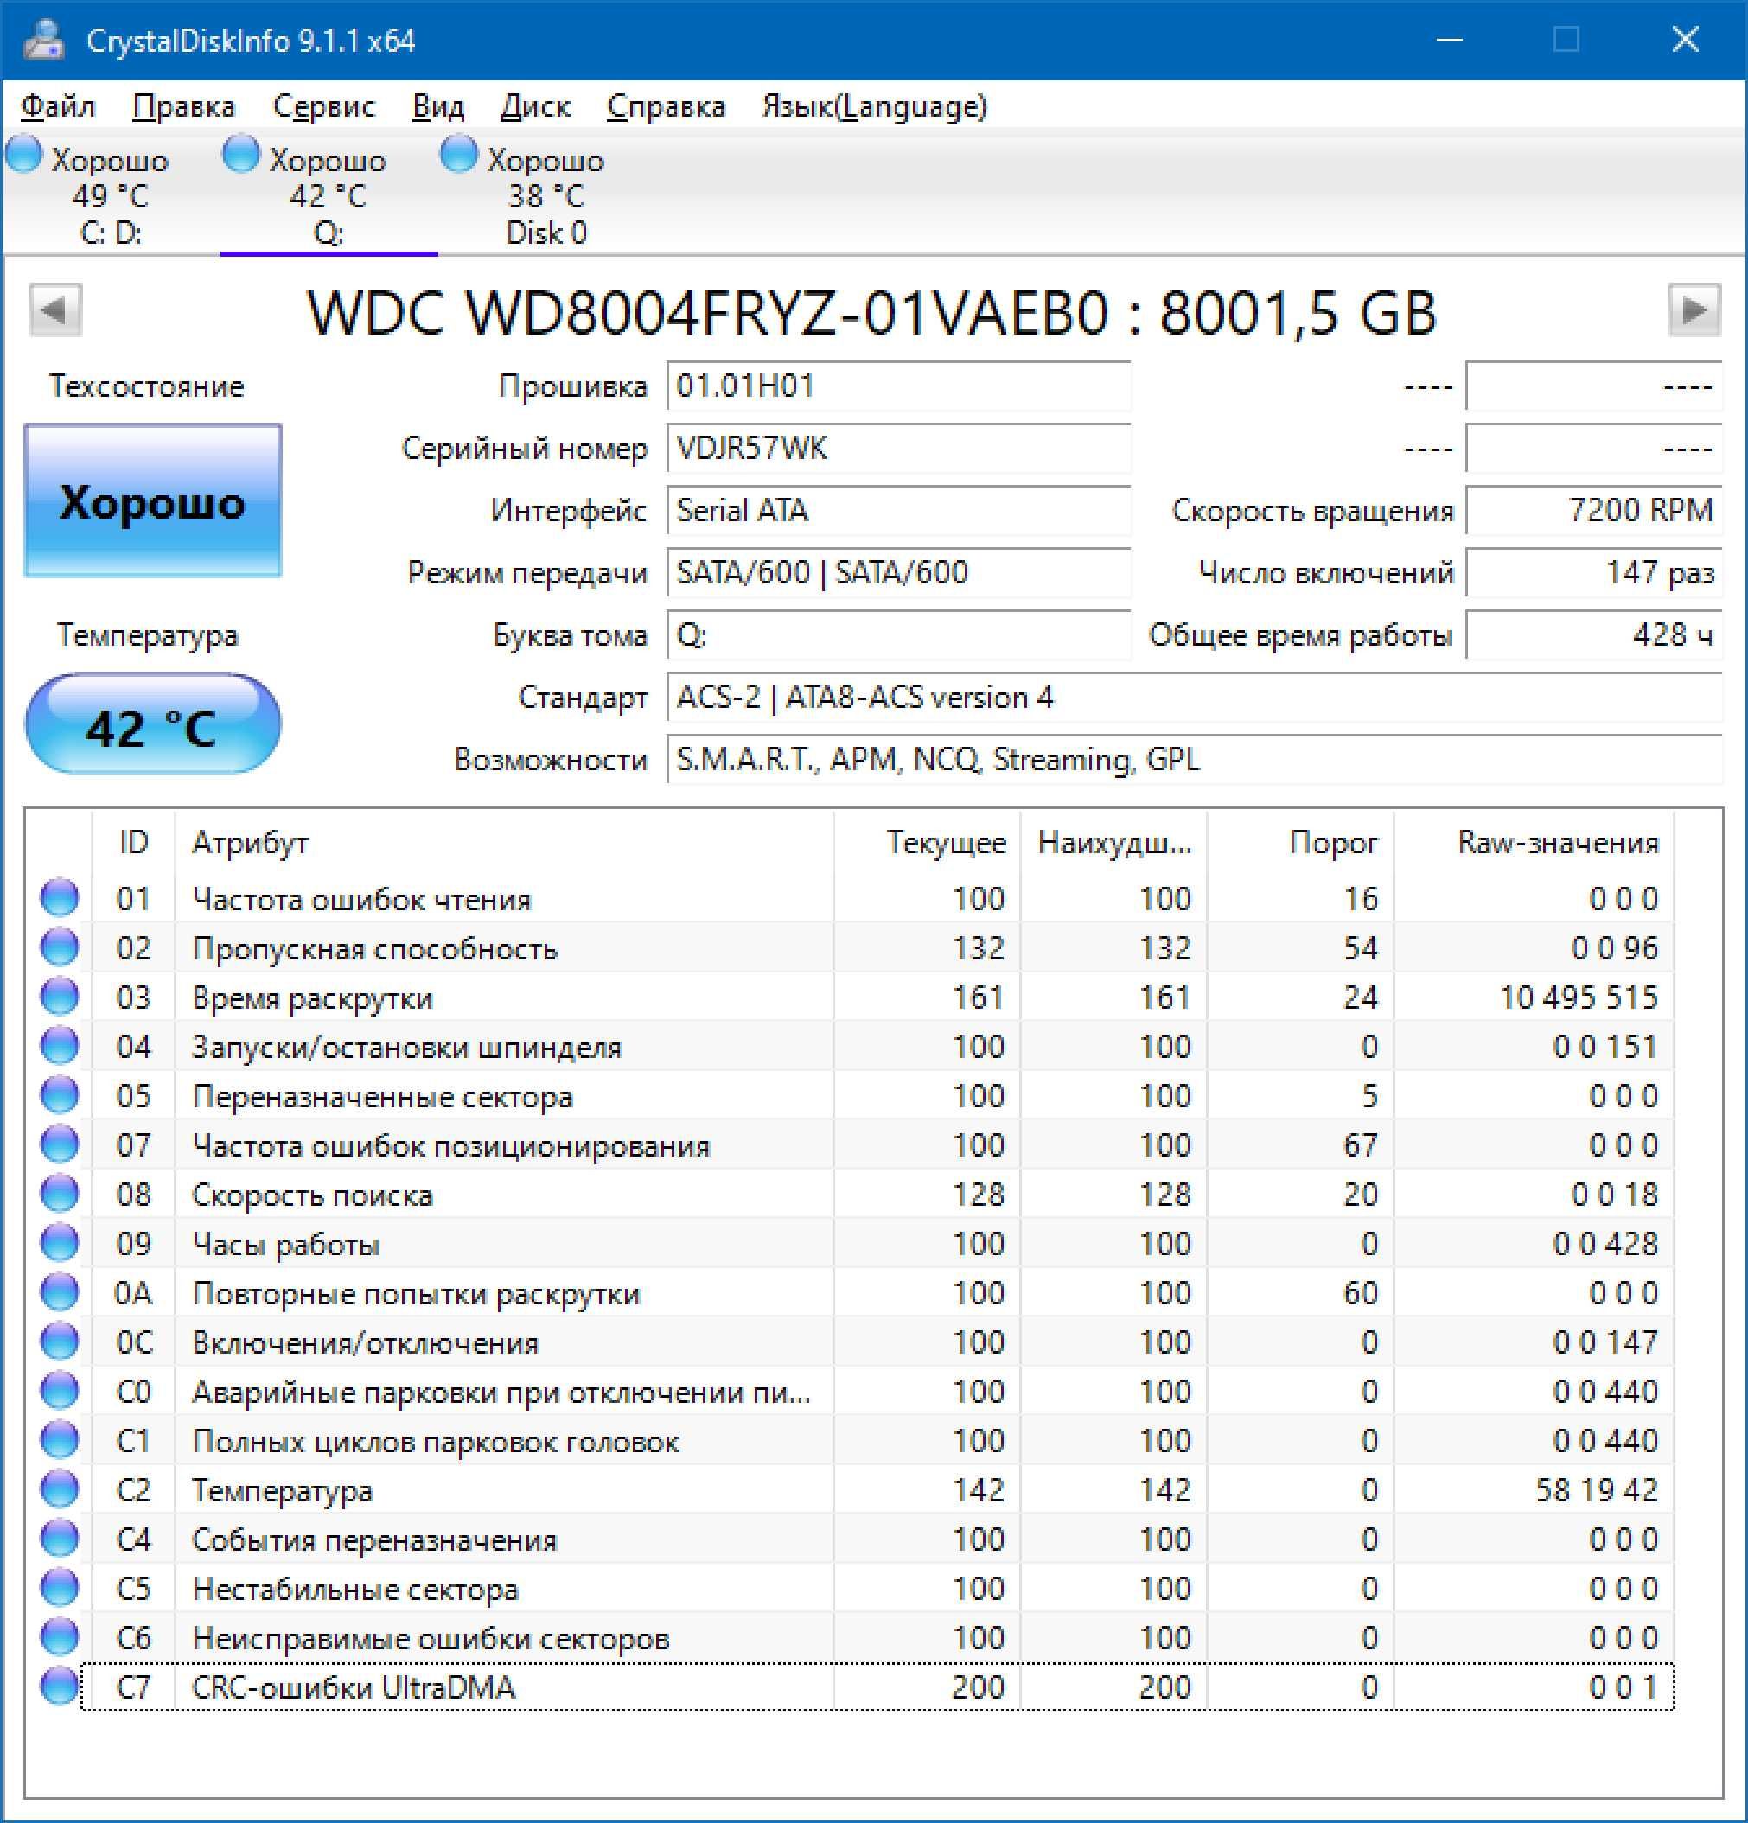Viewport: 1748px width, 1823px height.
Task: Click status icon of attribute C4 row
Action: [60, 1539]
